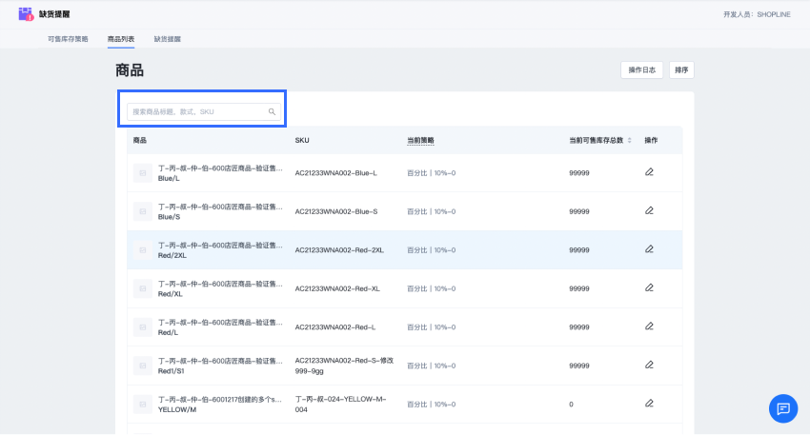Click SKU text AC21233WNA002-Red-S-修改 999-9gg
The height and width of the screenshot is (435, 810).
coord(344,366)
